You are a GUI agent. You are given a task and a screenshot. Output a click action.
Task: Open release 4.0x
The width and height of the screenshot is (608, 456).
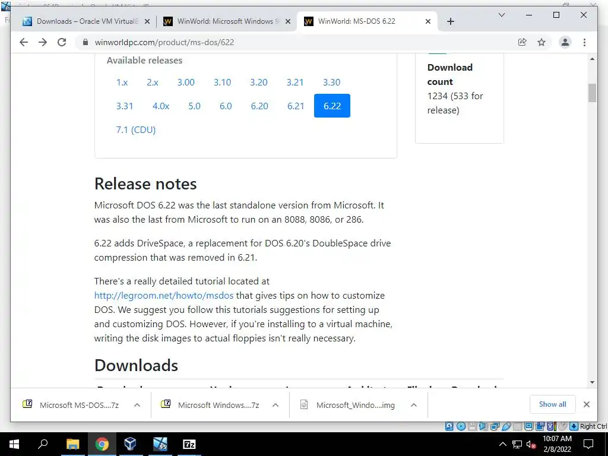[x=161, y=106]
